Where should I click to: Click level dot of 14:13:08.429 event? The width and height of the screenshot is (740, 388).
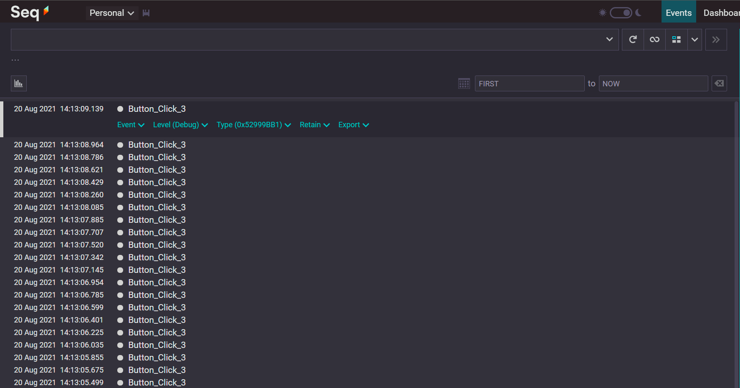pyautogui.click(x=120, y=182)
